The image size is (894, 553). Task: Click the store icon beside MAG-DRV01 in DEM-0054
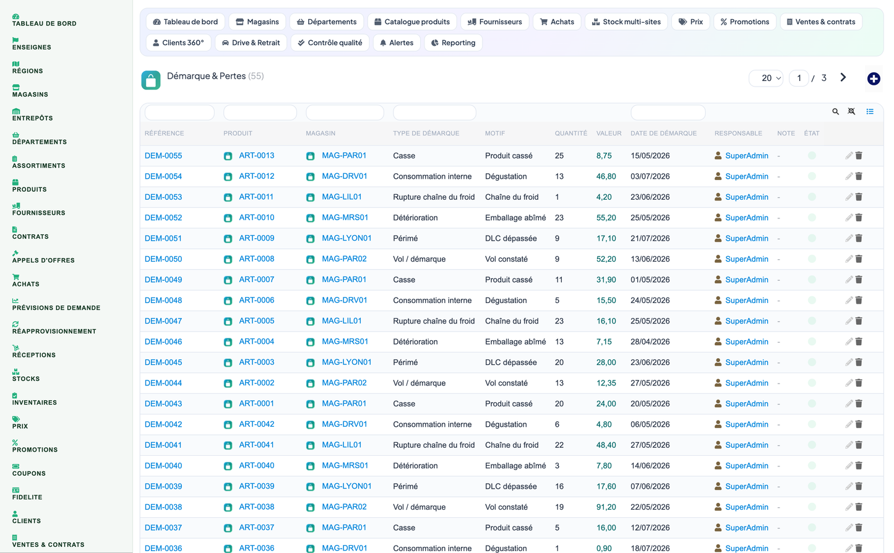click(311, 177)
